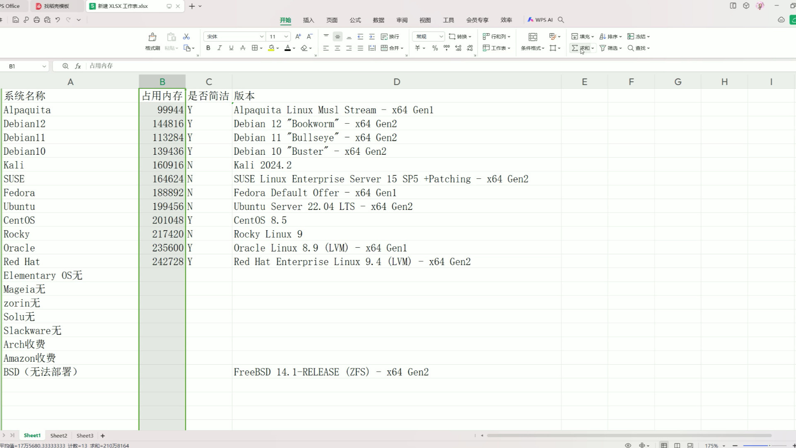Click the AutoSum sigma icon

pyautogui.click(x=575, y=48)
